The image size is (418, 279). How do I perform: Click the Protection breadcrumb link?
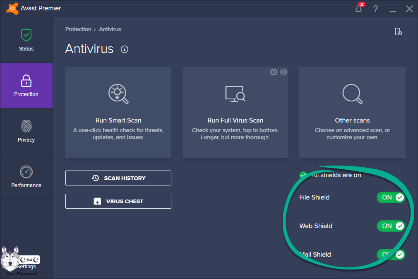point(78,29)
